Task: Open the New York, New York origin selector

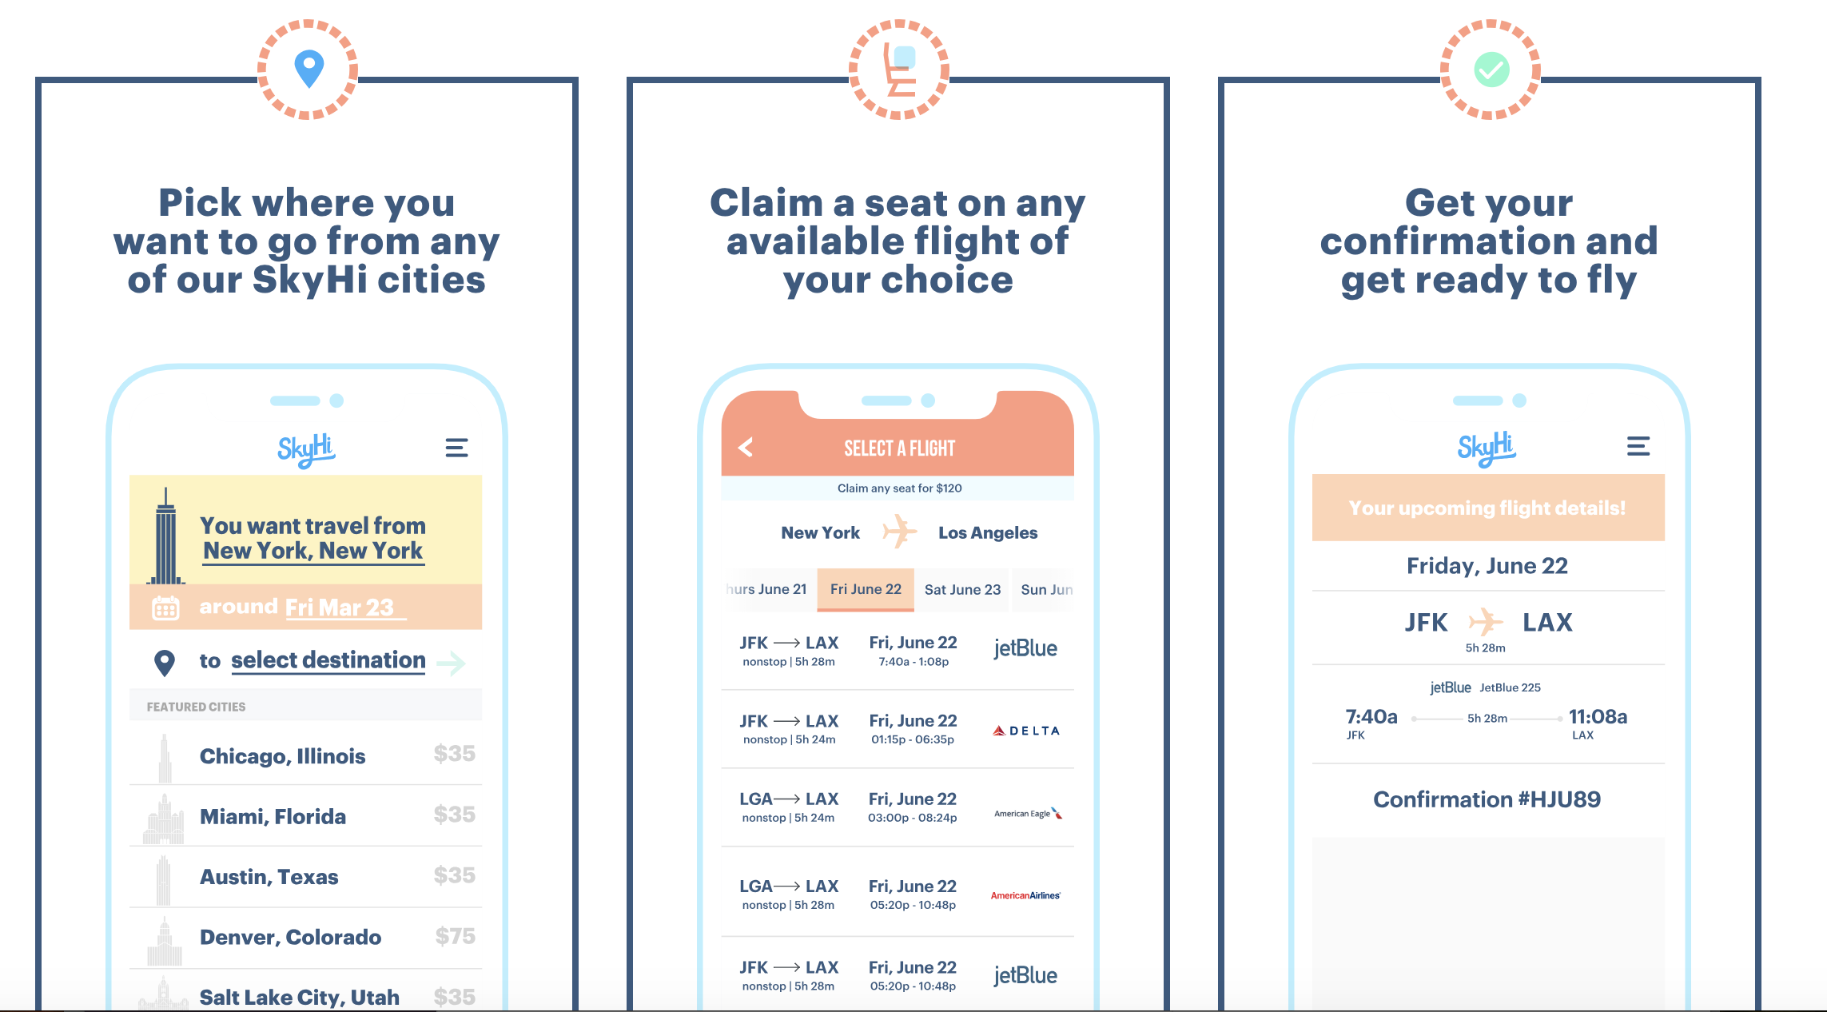Action: click(x=312, y=551)
